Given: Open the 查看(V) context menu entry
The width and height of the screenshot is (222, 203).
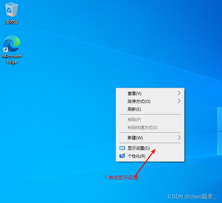Looking at the screenshot, I should tap(150, 94).
